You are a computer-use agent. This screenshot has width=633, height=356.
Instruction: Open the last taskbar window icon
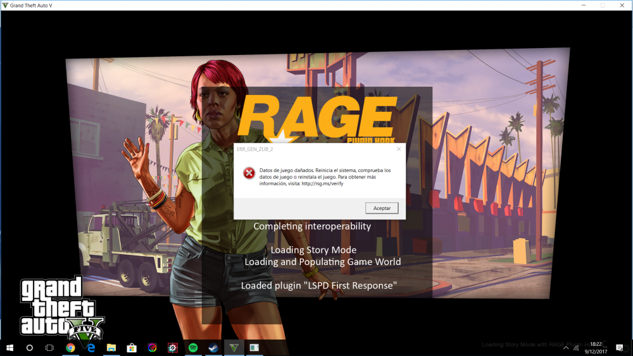point(254,348)
